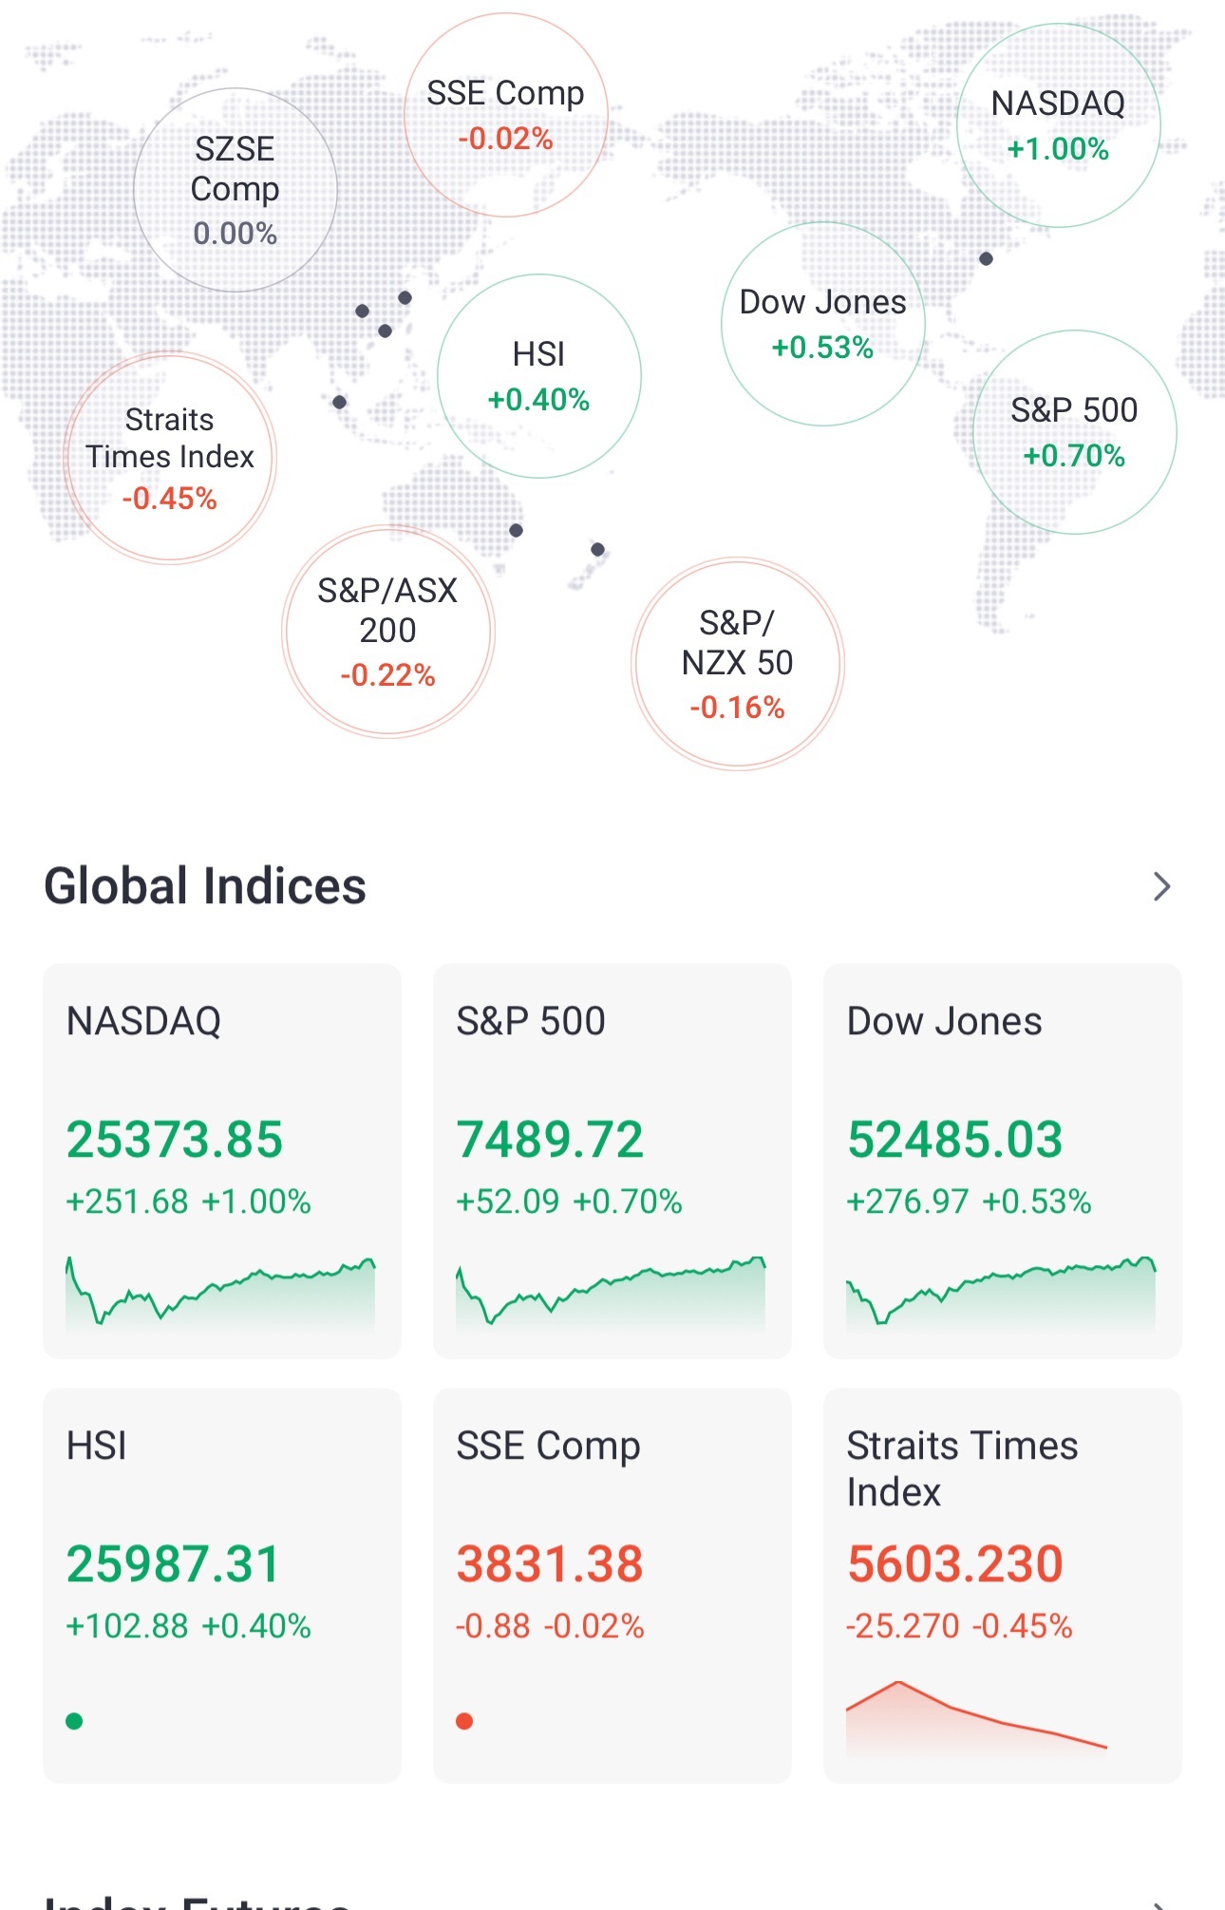Tap Straits Times Index red sparkline chart

(x=977, y=1716)
